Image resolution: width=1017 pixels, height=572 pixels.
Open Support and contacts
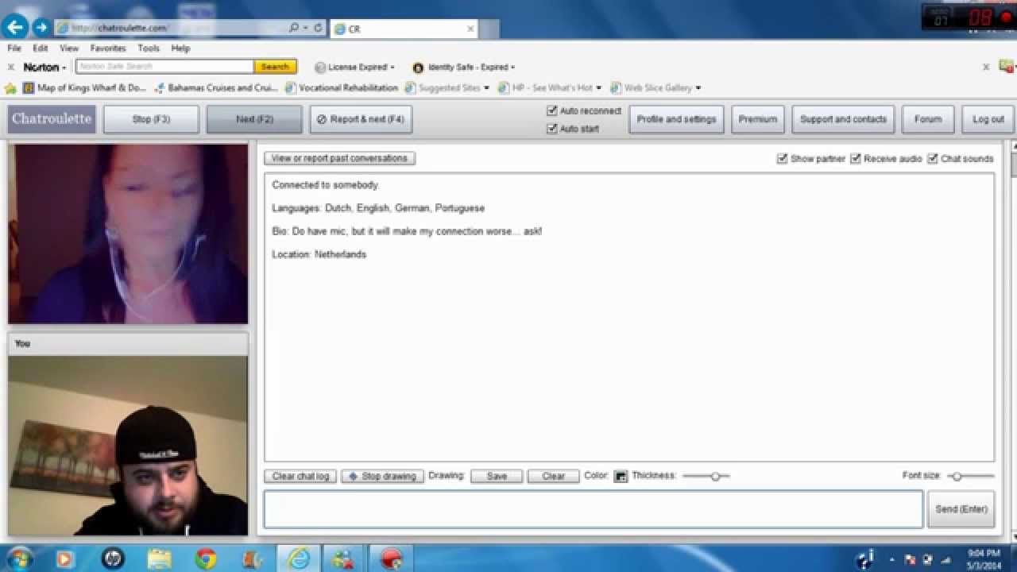(x=843, y=119)
